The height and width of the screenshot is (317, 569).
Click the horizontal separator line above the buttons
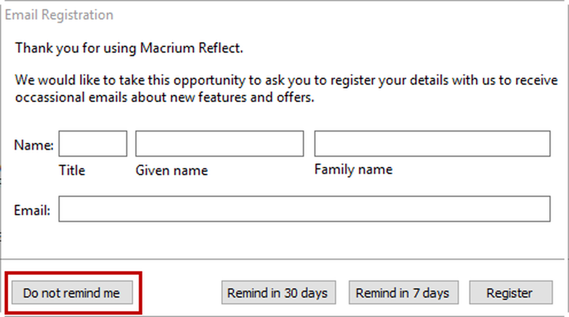click(x=282, y=259)
